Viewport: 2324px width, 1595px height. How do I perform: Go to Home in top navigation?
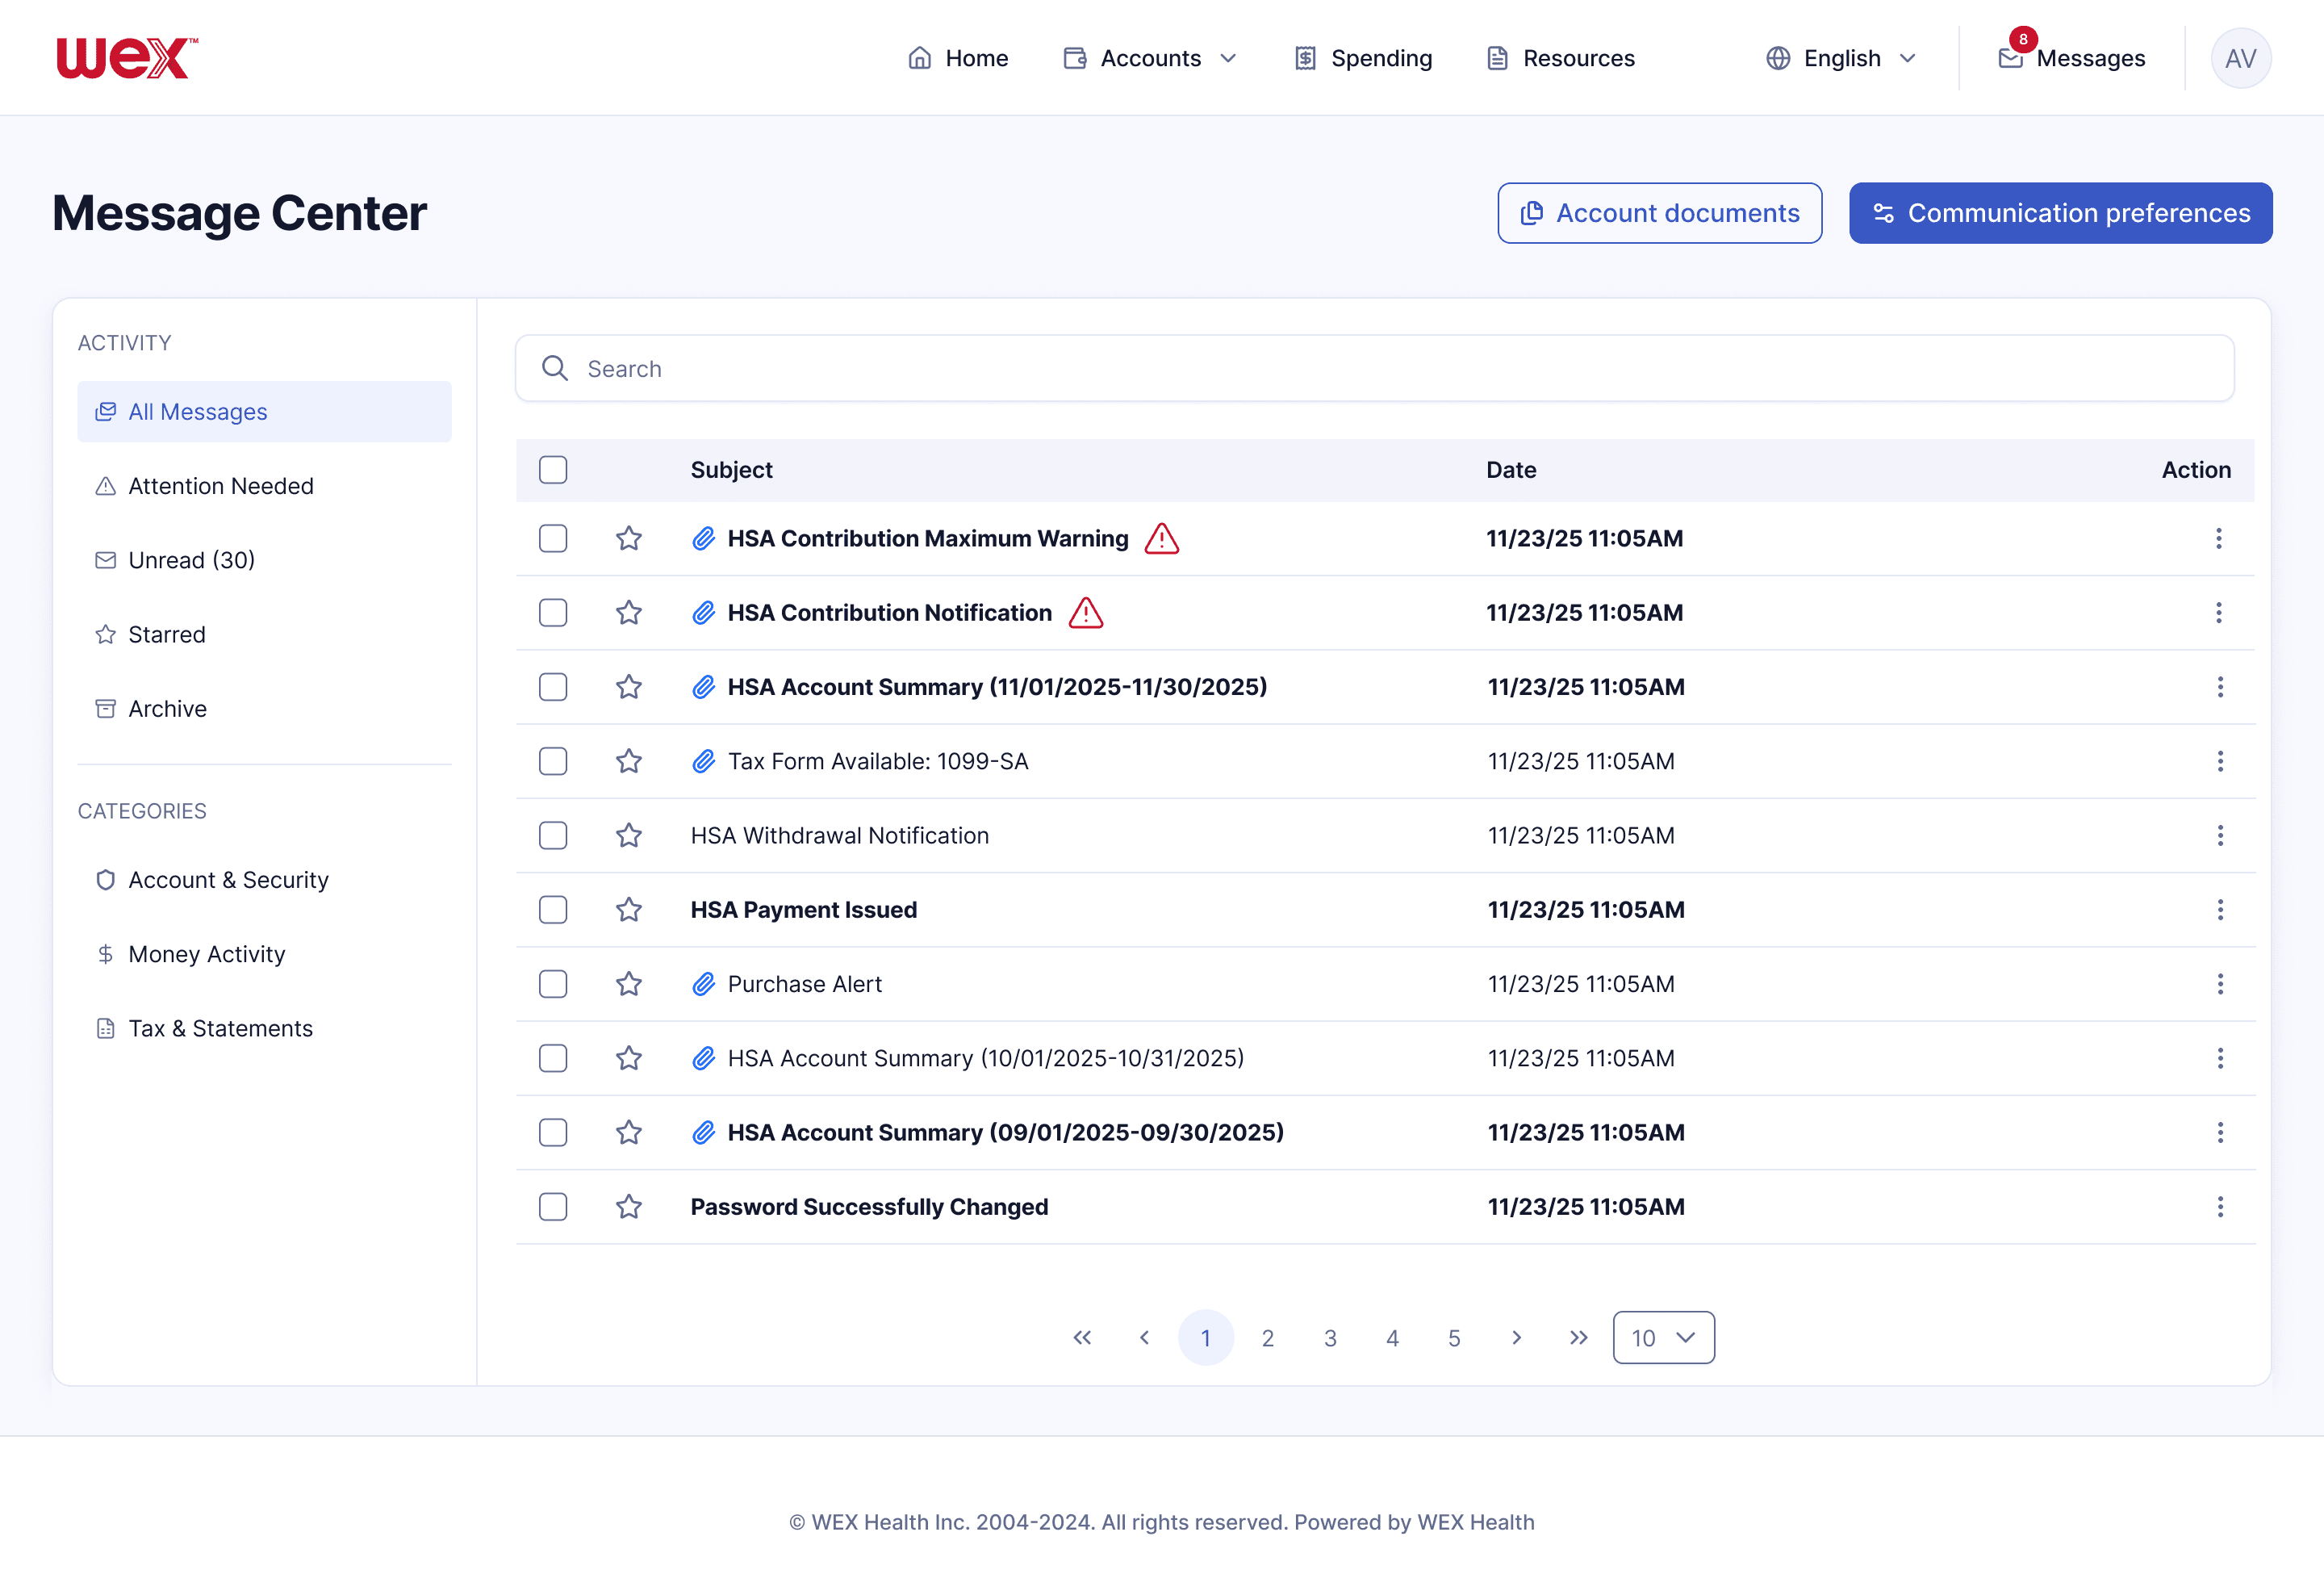958,58
